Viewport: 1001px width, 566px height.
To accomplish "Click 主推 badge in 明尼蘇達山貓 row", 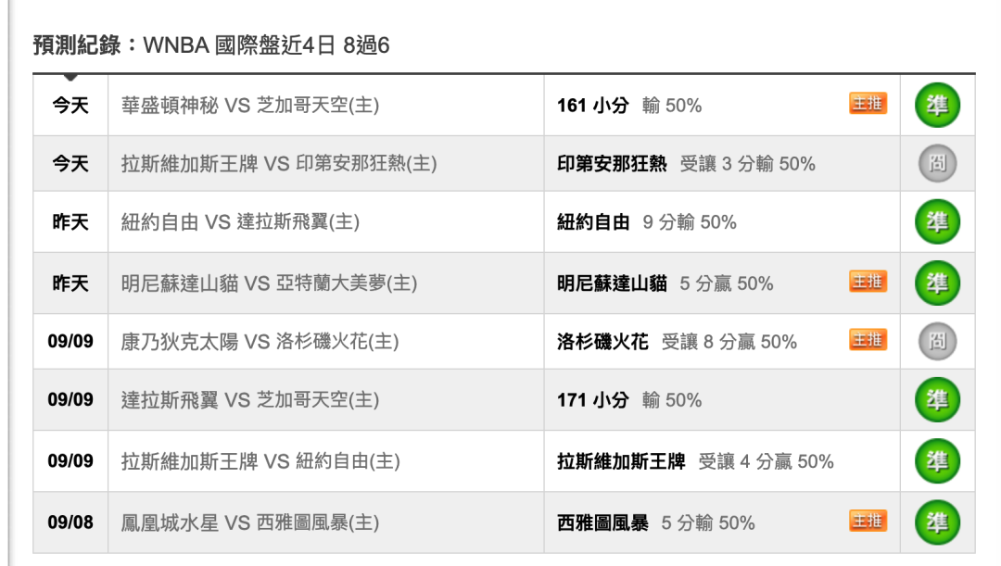I will (x=868, y=282).
